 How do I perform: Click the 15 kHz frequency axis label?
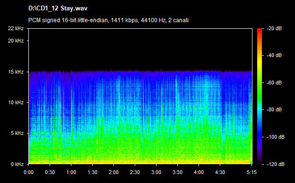pos(16,72)
